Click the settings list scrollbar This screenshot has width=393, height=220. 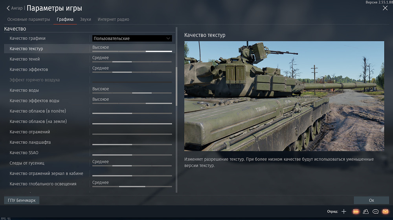point(176,87)
